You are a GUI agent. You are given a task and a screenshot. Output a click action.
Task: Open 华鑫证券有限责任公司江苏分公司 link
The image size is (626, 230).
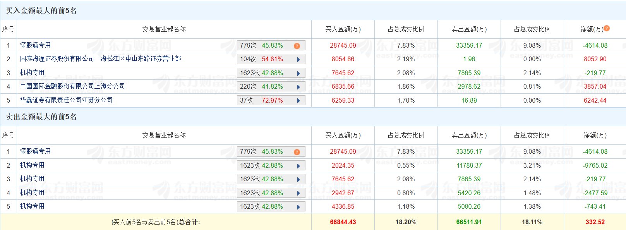66,100
